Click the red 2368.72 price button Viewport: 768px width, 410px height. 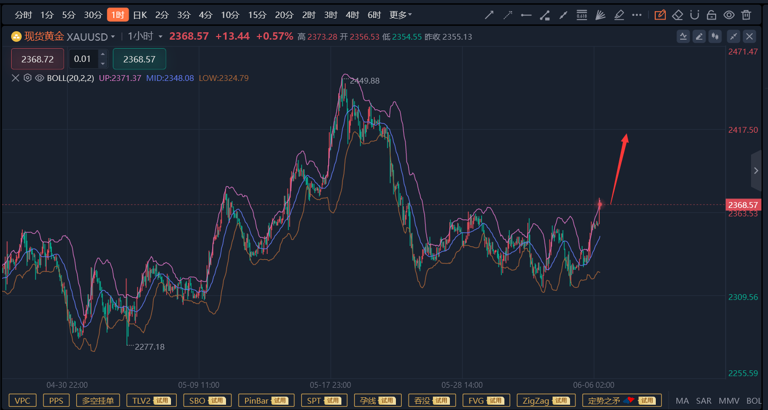pos(38,59)
